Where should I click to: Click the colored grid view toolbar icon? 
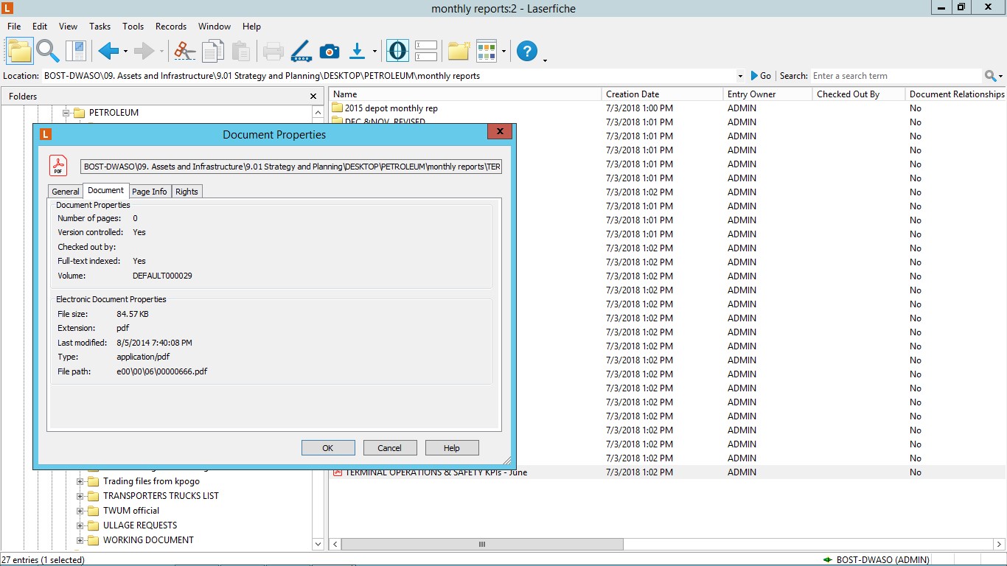487,51
